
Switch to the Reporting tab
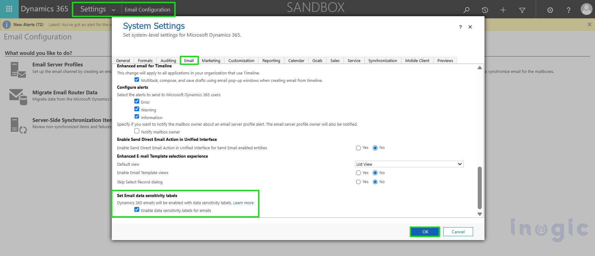pos(271,61)
